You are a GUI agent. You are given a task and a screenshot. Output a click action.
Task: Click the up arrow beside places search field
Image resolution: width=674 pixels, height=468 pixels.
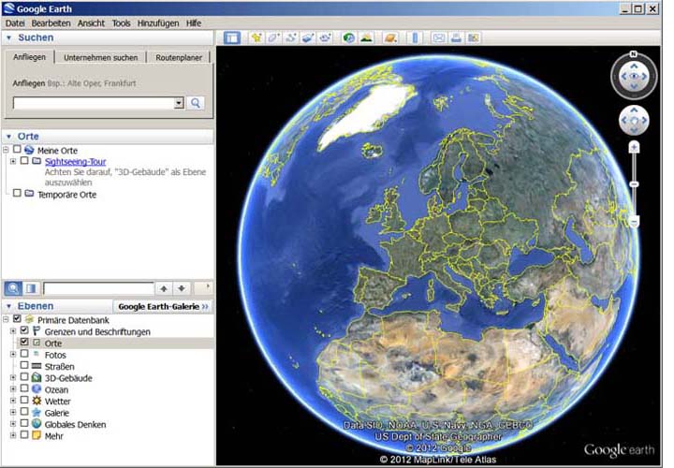tap(164, 288)
